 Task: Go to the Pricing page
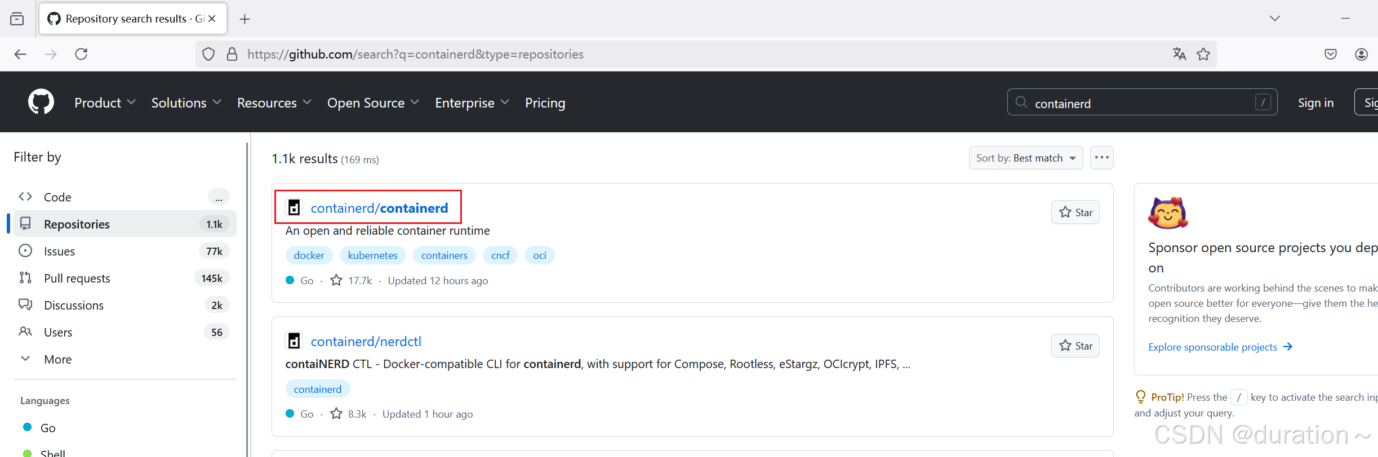coord(545,103)
